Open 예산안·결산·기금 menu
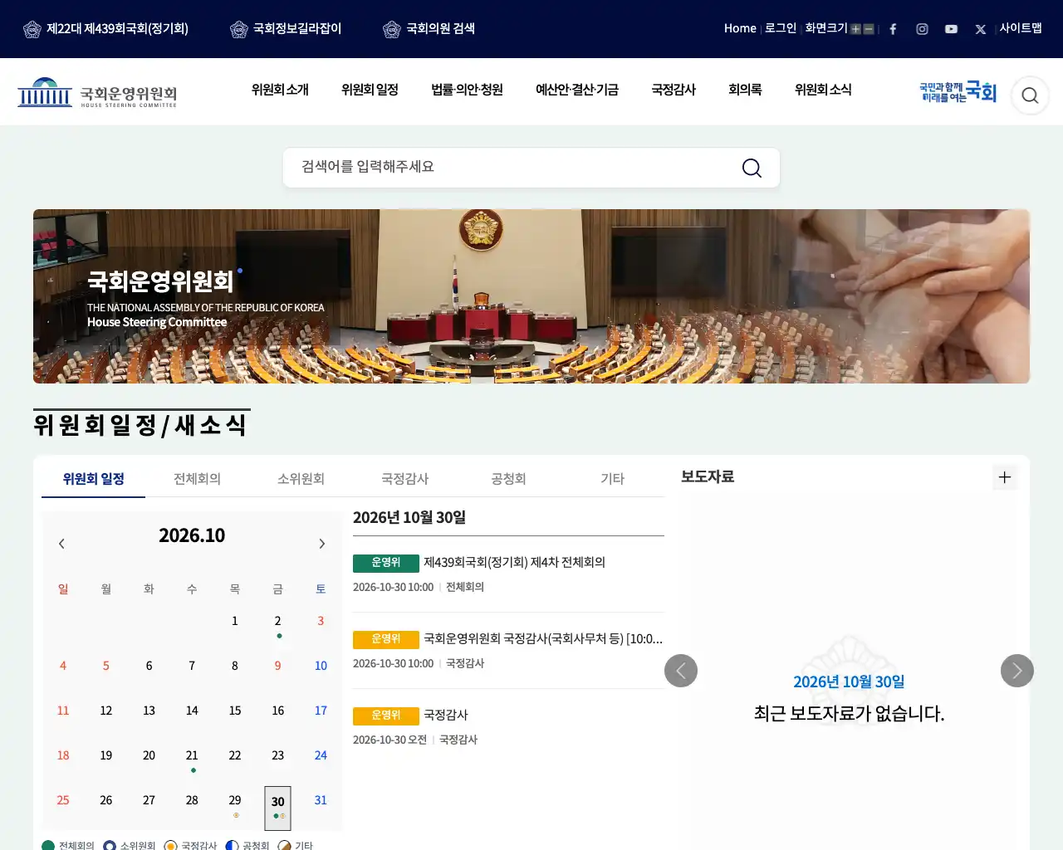 point(577,90)
